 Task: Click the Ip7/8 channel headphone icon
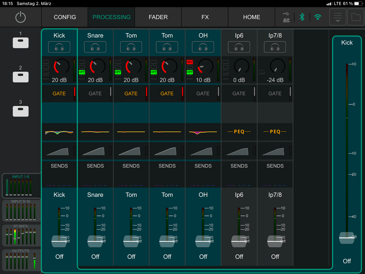[275, 47]
